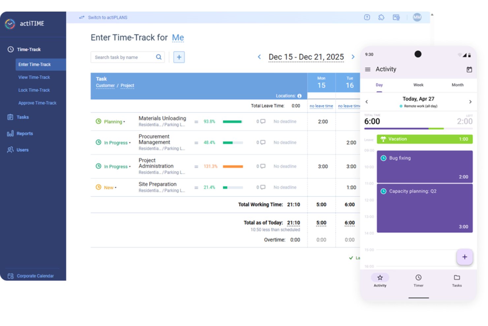This screenshot has height=326, width=488.
Task: Click the Locations info icon
Action: (x=299, y=96)
